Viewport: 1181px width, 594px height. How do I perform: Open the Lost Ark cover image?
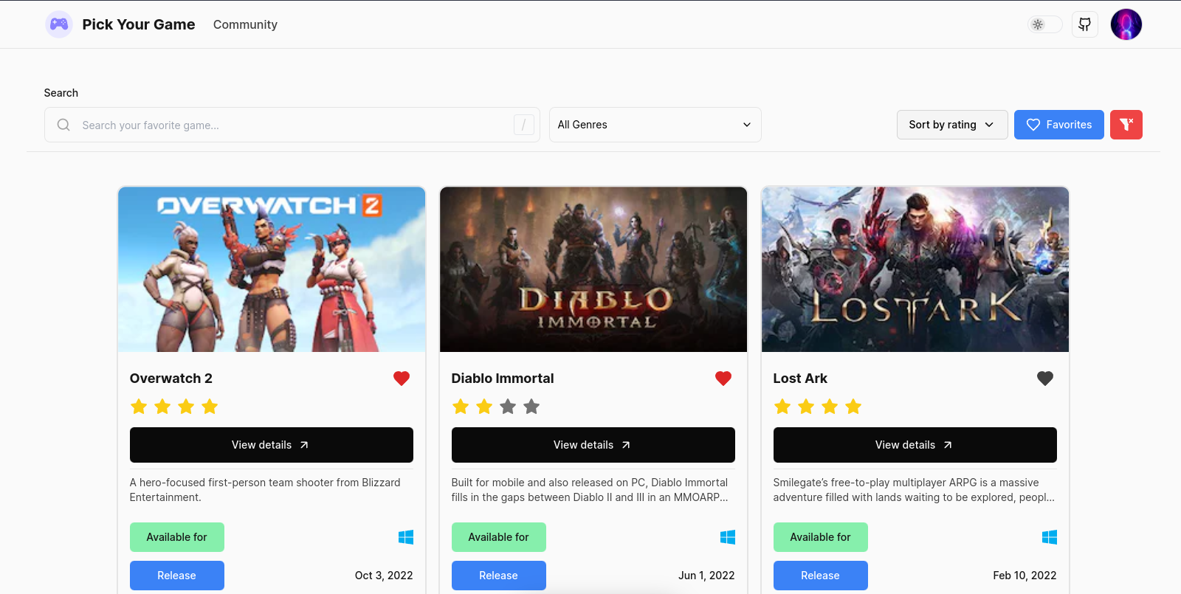pos(915,269)
